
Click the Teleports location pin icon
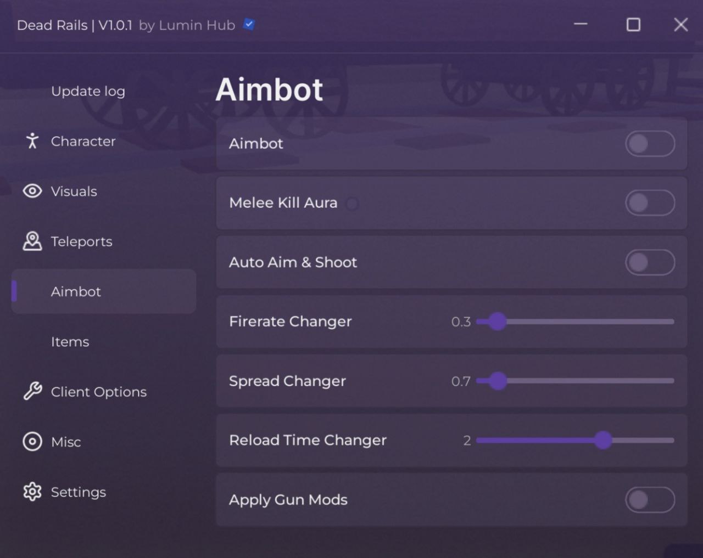(x=32, y=241)
